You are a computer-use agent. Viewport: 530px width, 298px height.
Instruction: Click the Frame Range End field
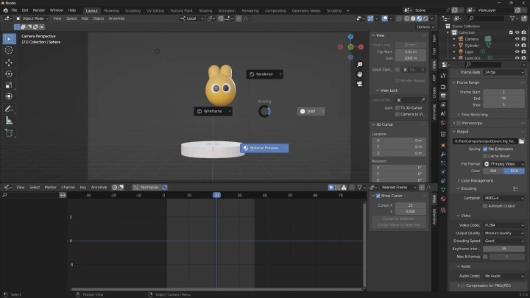tap(504, 99)
